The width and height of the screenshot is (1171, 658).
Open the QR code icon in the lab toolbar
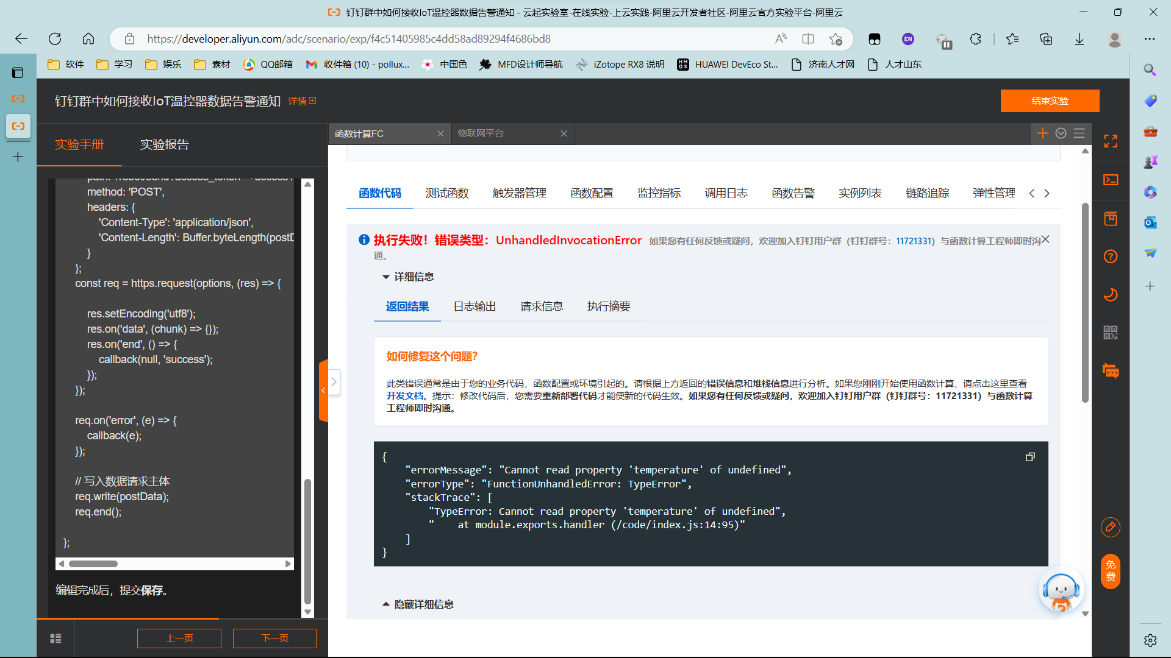[x=1111, y=333]
